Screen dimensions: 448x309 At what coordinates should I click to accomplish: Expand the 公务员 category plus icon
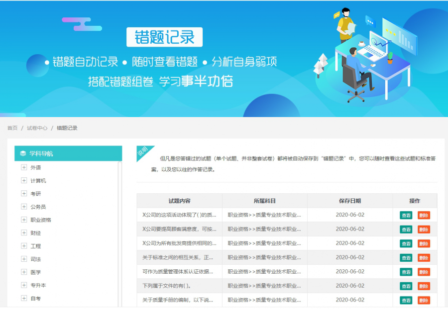pyautogui.click(x=24, y=207)
